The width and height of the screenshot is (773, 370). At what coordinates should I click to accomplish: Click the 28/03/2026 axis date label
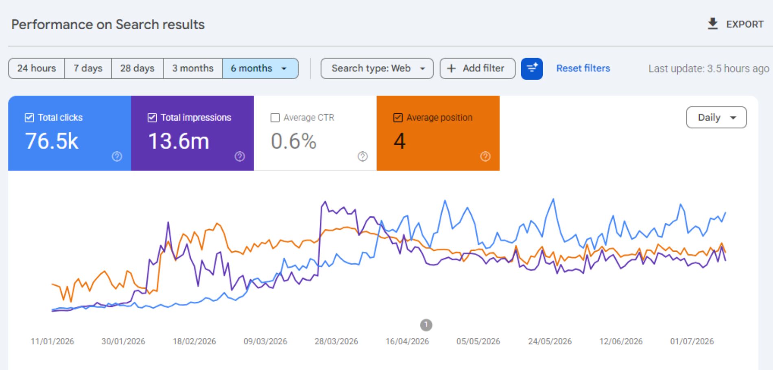click(x=336, y=341)
